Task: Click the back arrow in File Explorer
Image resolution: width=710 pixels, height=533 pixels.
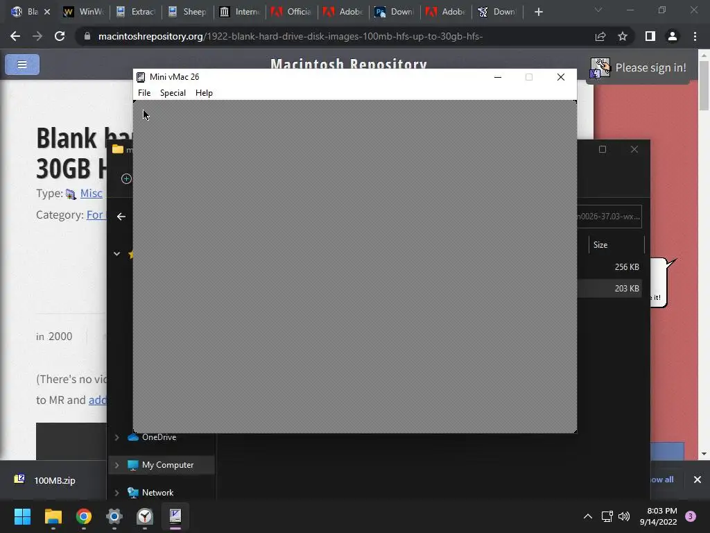Action: [x=121, y=217]
